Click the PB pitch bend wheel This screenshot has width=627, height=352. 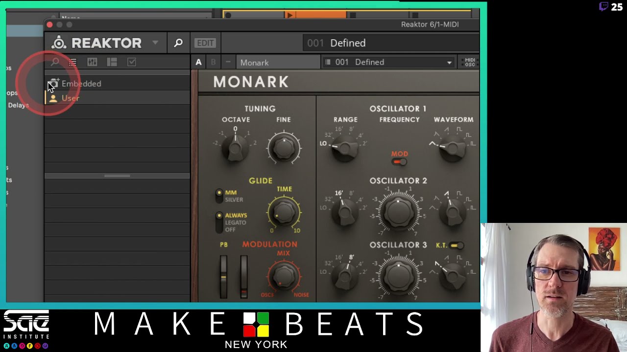(x=224, y=276)
